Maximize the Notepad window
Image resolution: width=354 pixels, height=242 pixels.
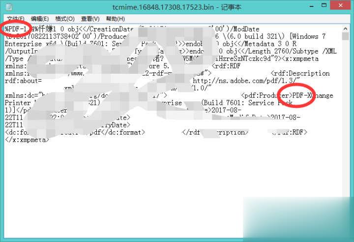324,5
